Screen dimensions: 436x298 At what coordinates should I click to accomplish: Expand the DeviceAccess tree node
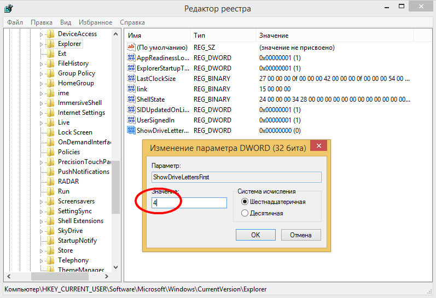tap(41, 34)
